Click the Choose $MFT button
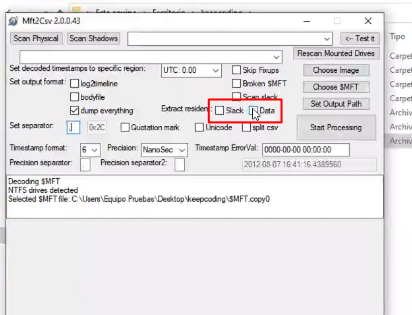This screenshot has height=315, width=412. [x=336, y=87]
